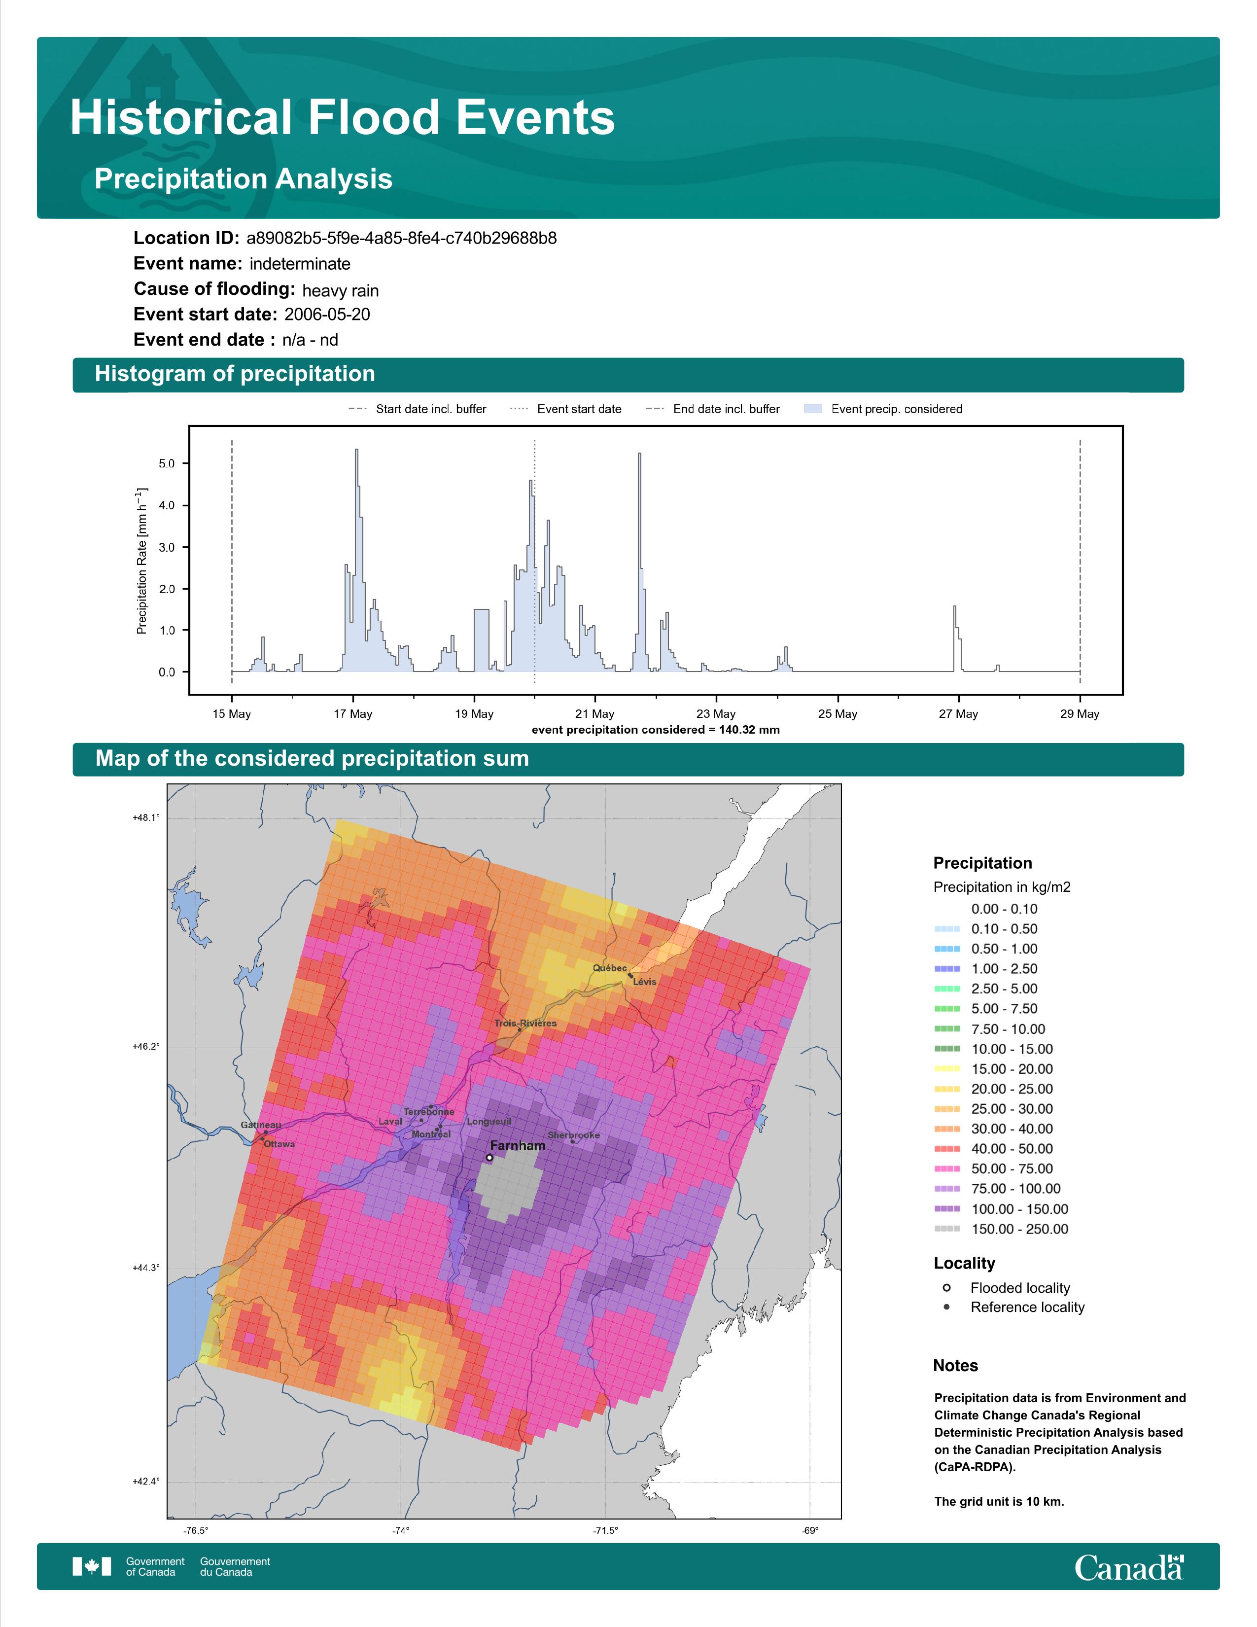This screenshot has width=1257, height=1627.
Task: Click the Terrebonne label on the map
Action: click(x=429, y=1111)
